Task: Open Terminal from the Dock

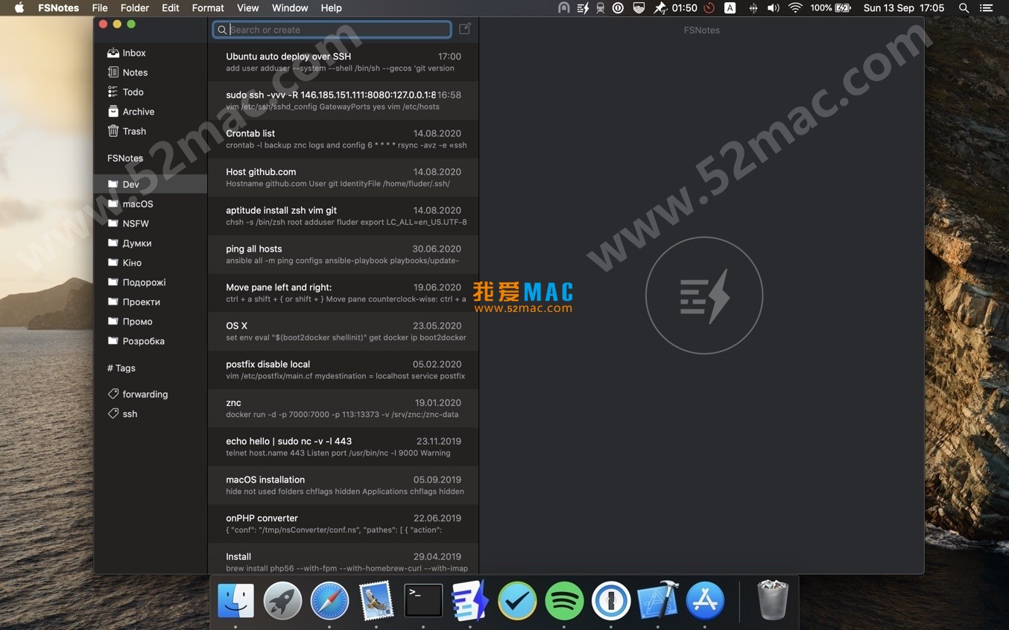Action: [423, 600]
